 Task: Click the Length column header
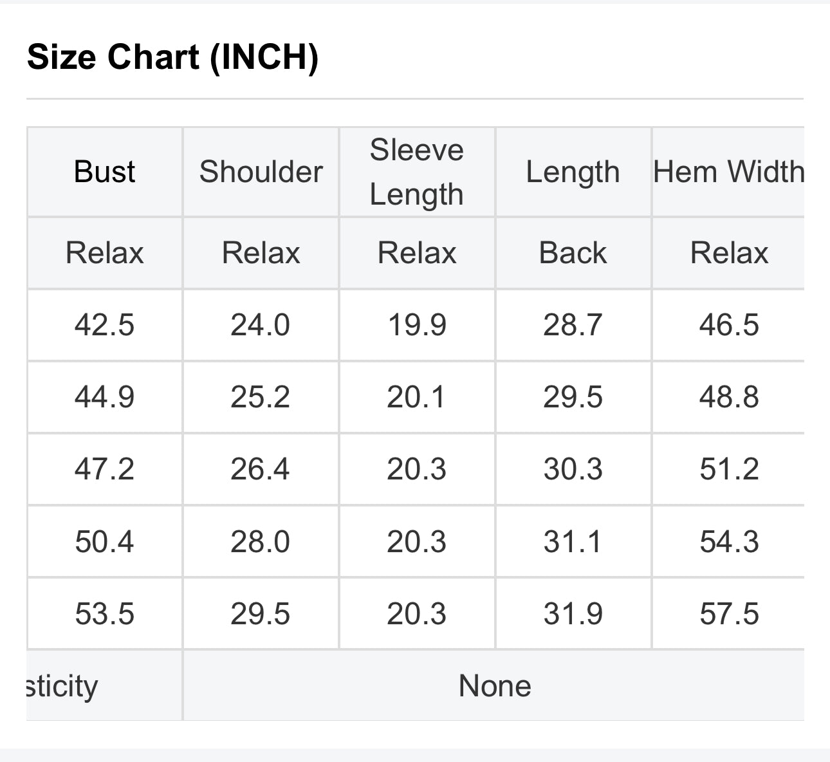(x=573, y=172)
